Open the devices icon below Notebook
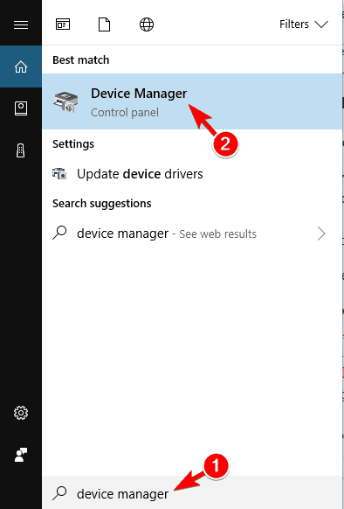Screen dimensions: 344x509 (20, 150)
